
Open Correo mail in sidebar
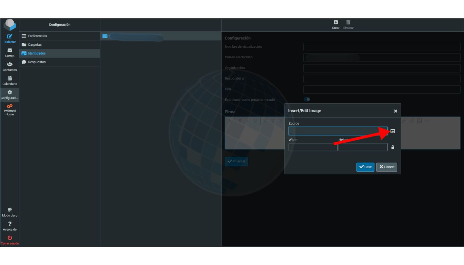(10, 51)
